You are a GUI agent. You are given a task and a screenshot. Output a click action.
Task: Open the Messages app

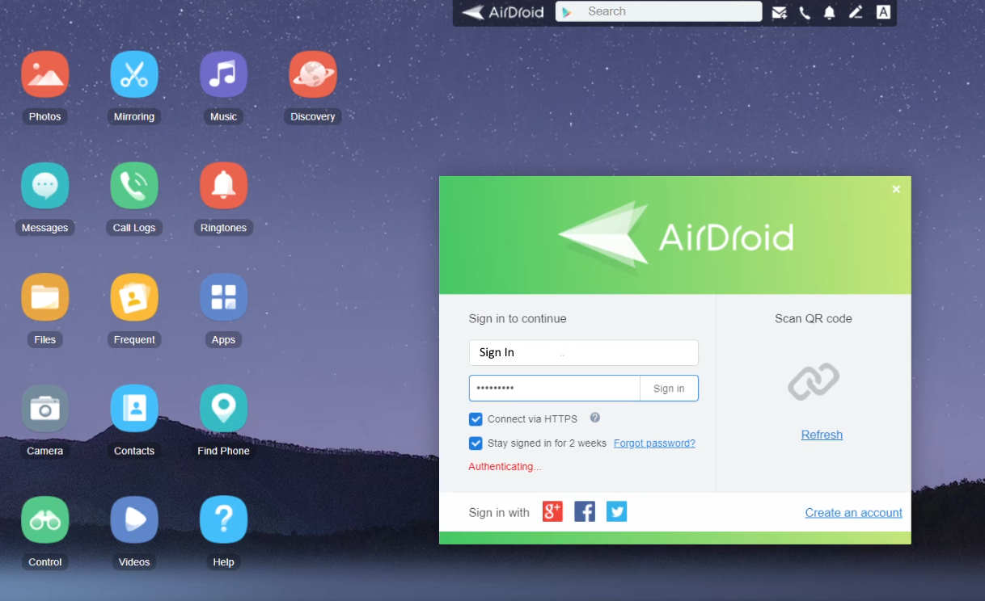coord(45,185)
